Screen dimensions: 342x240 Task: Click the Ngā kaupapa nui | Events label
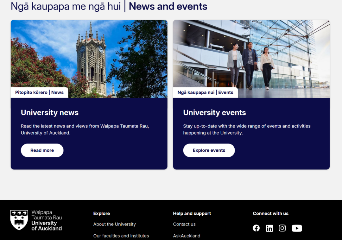point(205,92)
